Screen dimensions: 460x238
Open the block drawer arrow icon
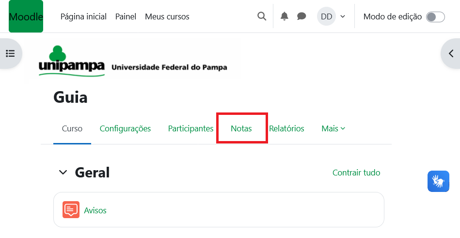pos(451,53)
